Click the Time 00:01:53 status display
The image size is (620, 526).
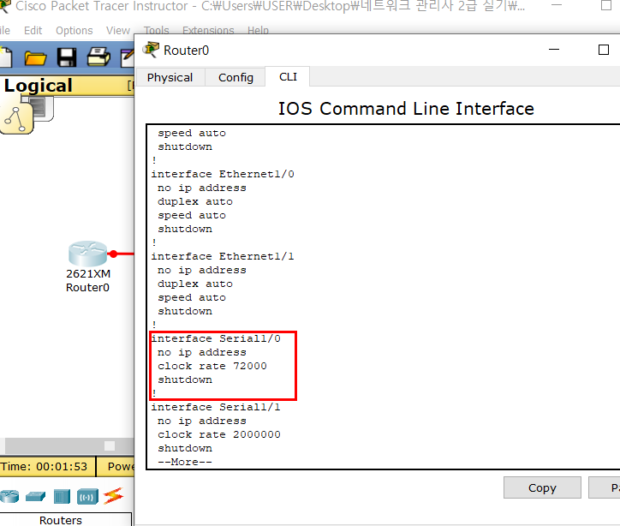coord(44,467)
